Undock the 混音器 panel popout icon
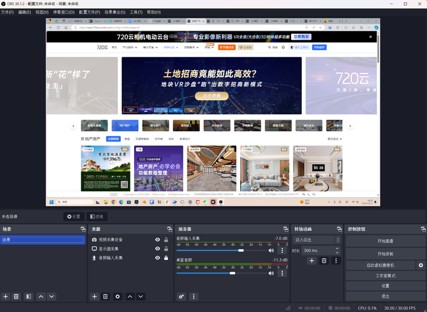Image resolution: width=427 pixels, height=312 pixels. tap(286, 229)
